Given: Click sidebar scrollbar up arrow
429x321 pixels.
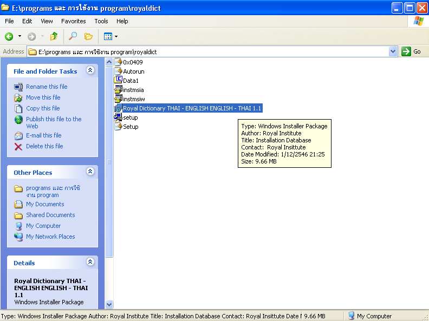Looking at the screenshot, I should (x=109, y=62).
